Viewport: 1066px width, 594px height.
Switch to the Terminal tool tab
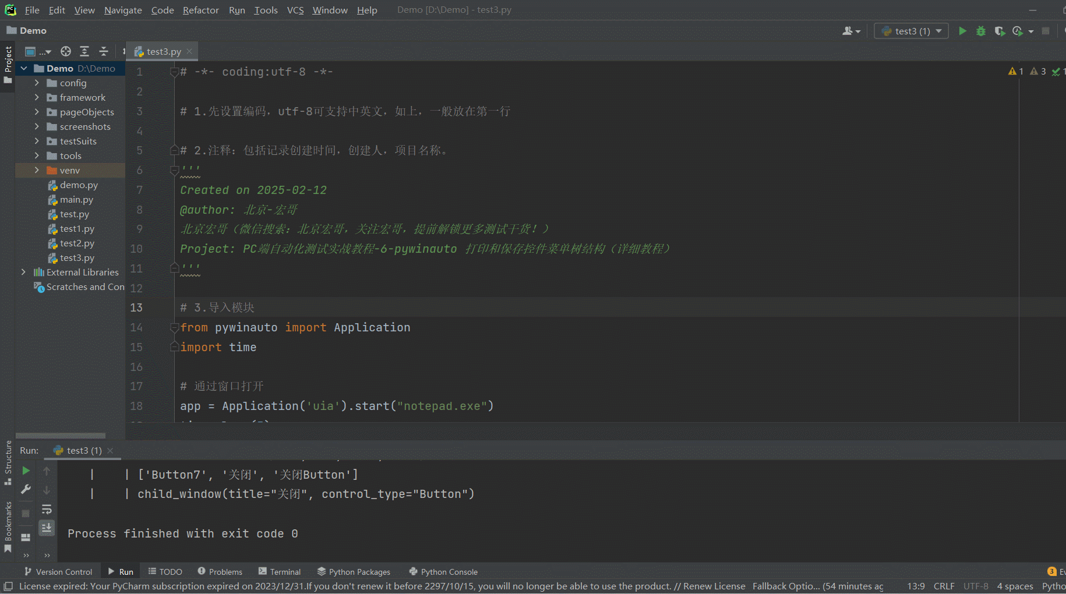[x=280, y=572]
